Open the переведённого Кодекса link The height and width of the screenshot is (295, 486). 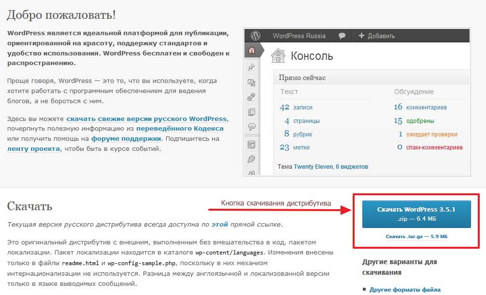[180, 129]
